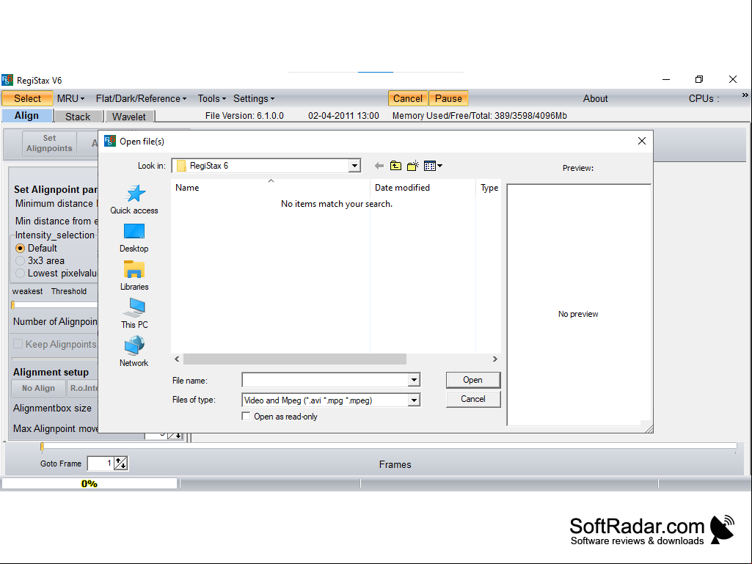Switch to the Align tab
This screenshot has width=752, height=564.
(27, 116)
